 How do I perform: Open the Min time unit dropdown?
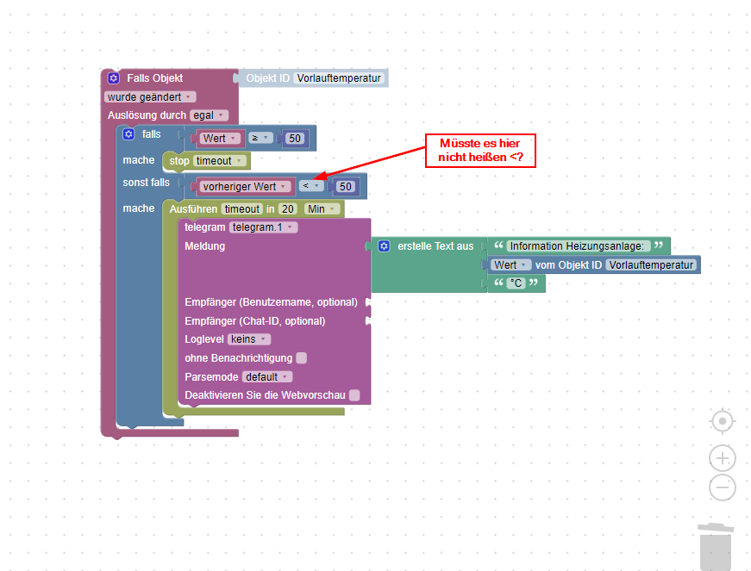(322, 209)
